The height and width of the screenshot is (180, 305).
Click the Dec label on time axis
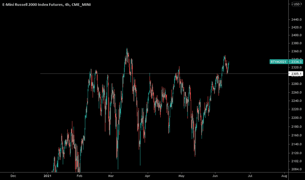(13, 176)
